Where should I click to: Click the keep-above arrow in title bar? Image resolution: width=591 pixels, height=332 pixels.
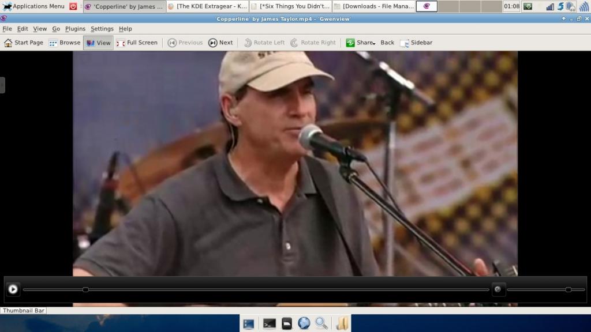563,18
